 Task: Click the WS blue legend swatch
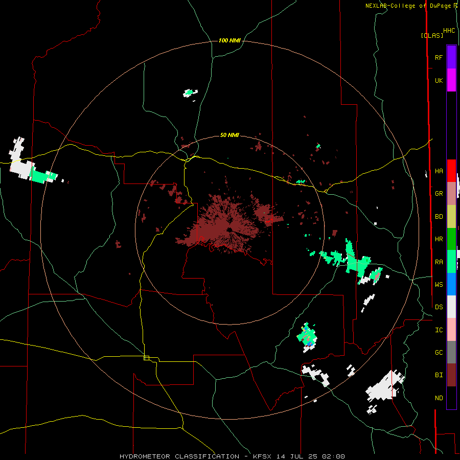pos(451,284)
